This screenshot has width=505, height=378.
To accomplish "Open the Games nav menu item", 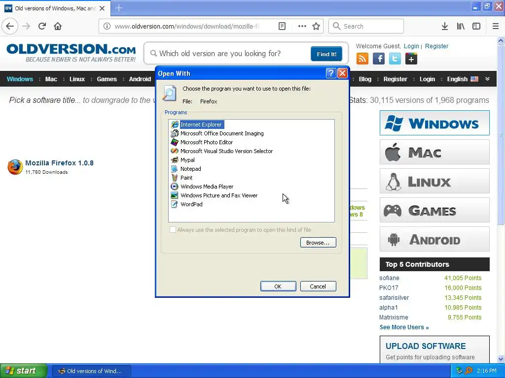I will click(107, 79).
